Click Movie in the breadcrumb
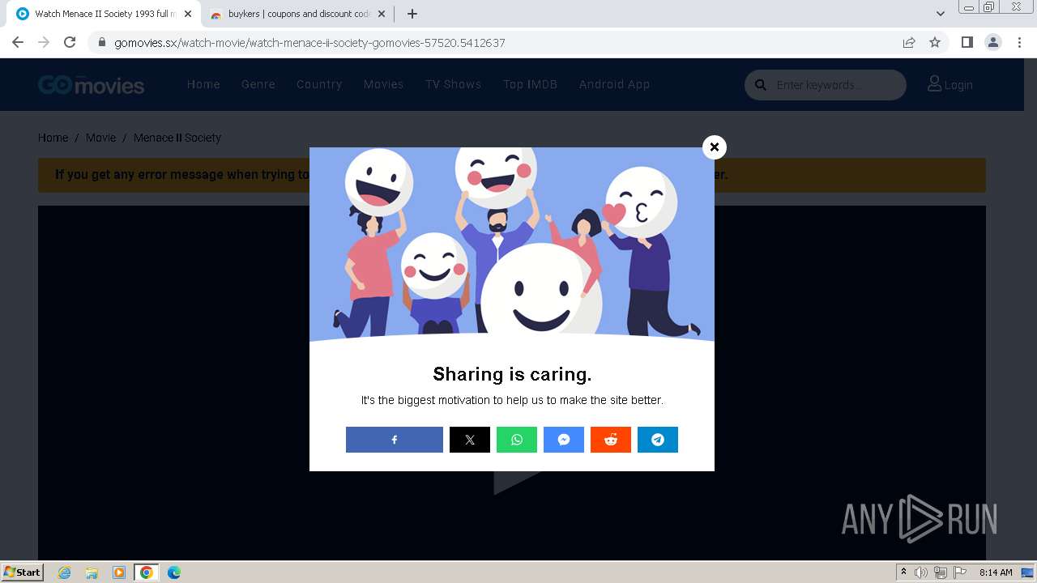The height and width of the screenshot is (583, 1037). coord(101,138)
